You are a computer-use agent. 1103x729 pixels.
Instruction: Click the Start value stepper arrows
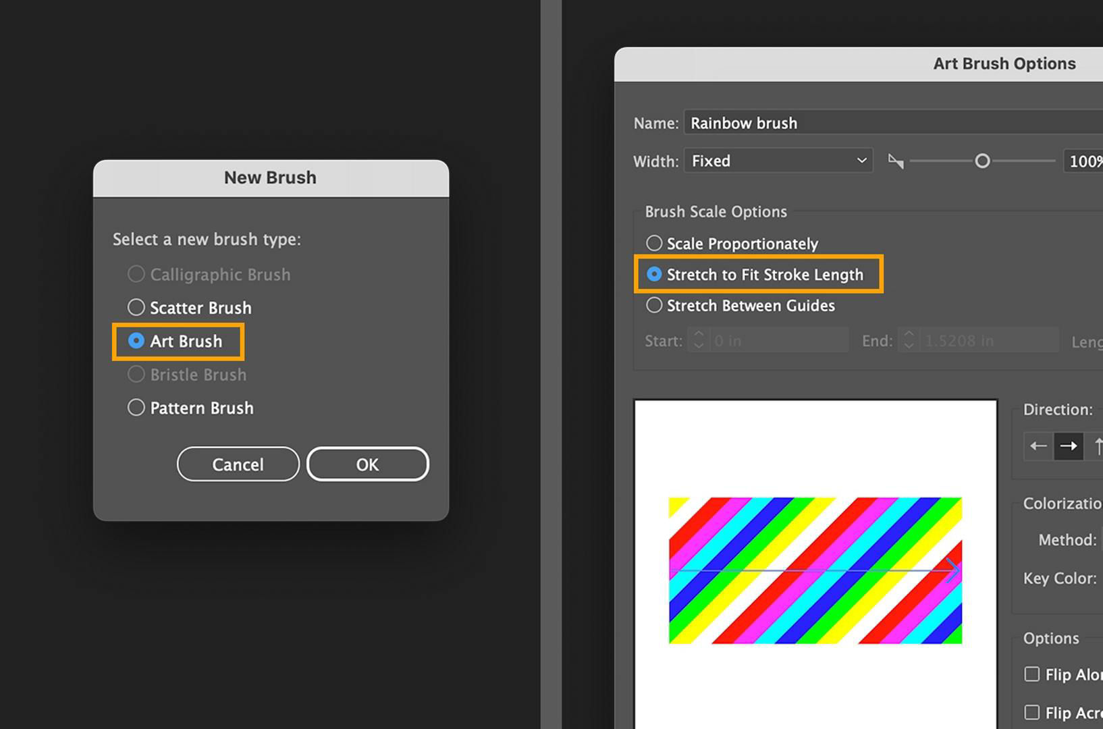[x=699, y=341]
